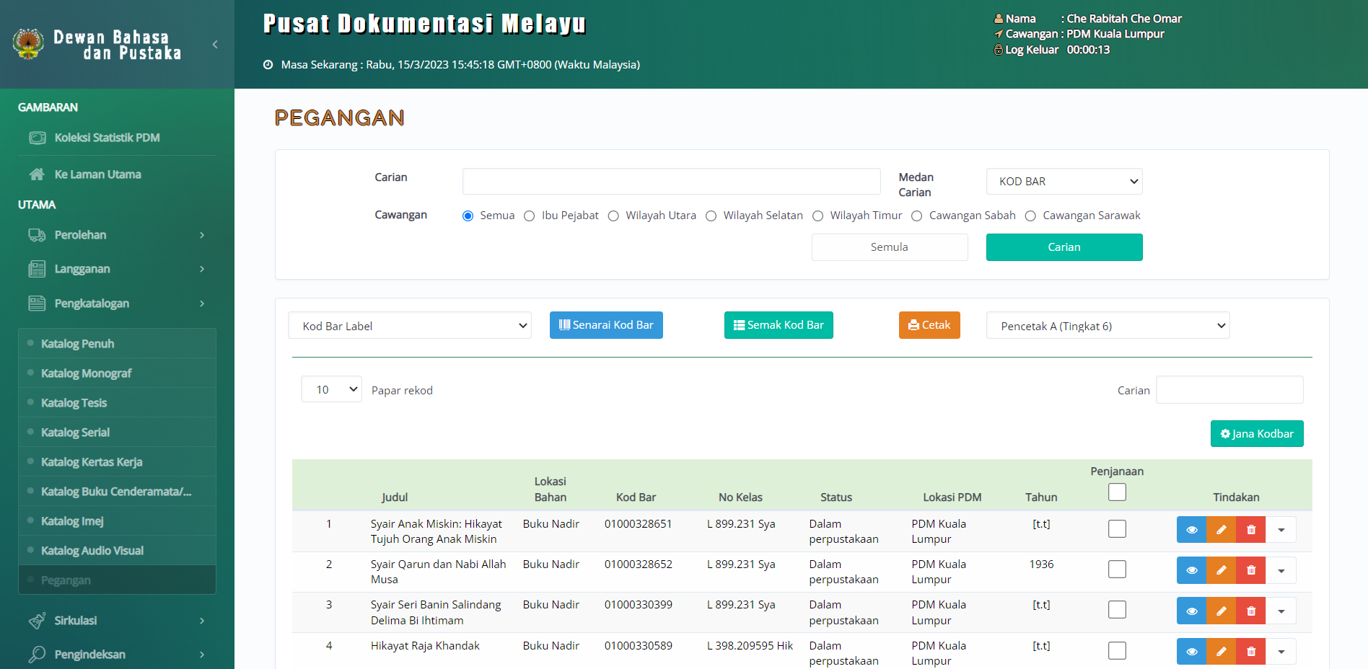
Task: Click the Log Keluar lock icon
Action: [x=999, y=50]
